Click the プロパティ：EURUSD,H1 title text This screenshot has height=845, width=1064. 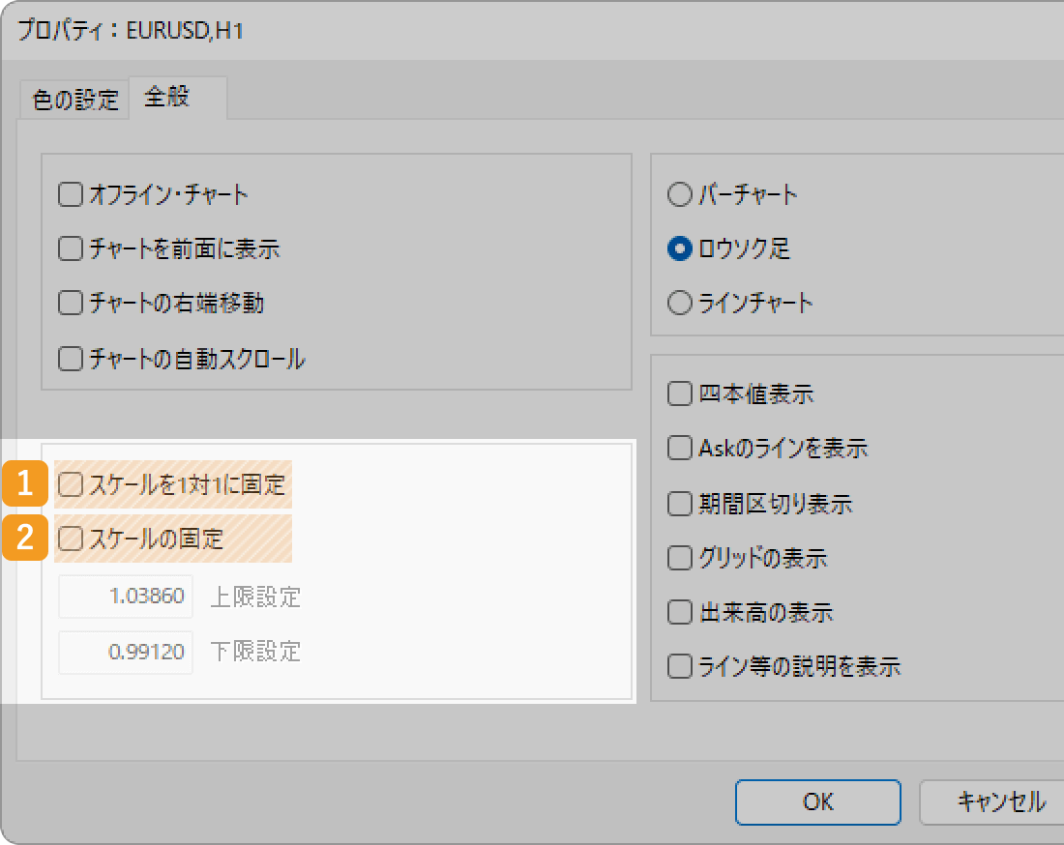click(x=131, y=31)
